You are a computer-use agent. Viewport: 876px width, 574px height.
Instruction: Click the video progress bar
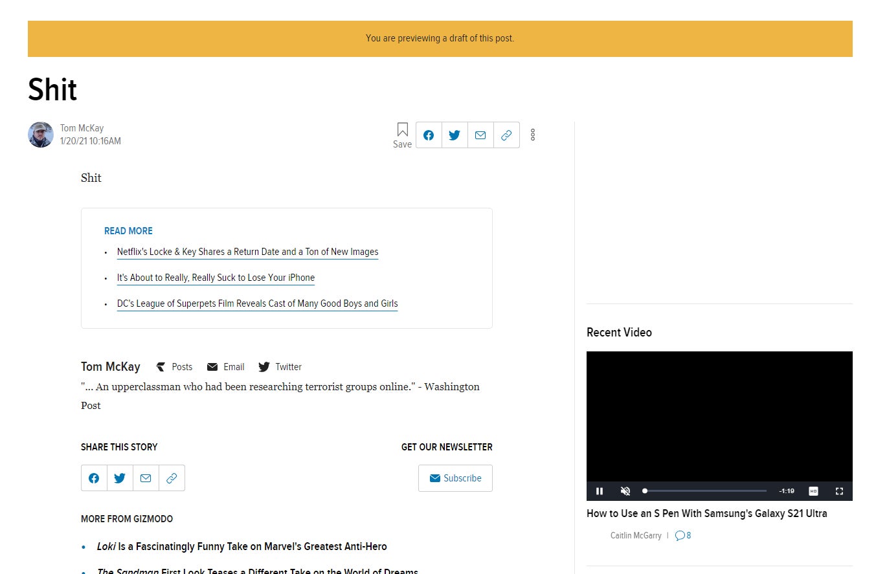pyautogui.click(x=705, y=491)
